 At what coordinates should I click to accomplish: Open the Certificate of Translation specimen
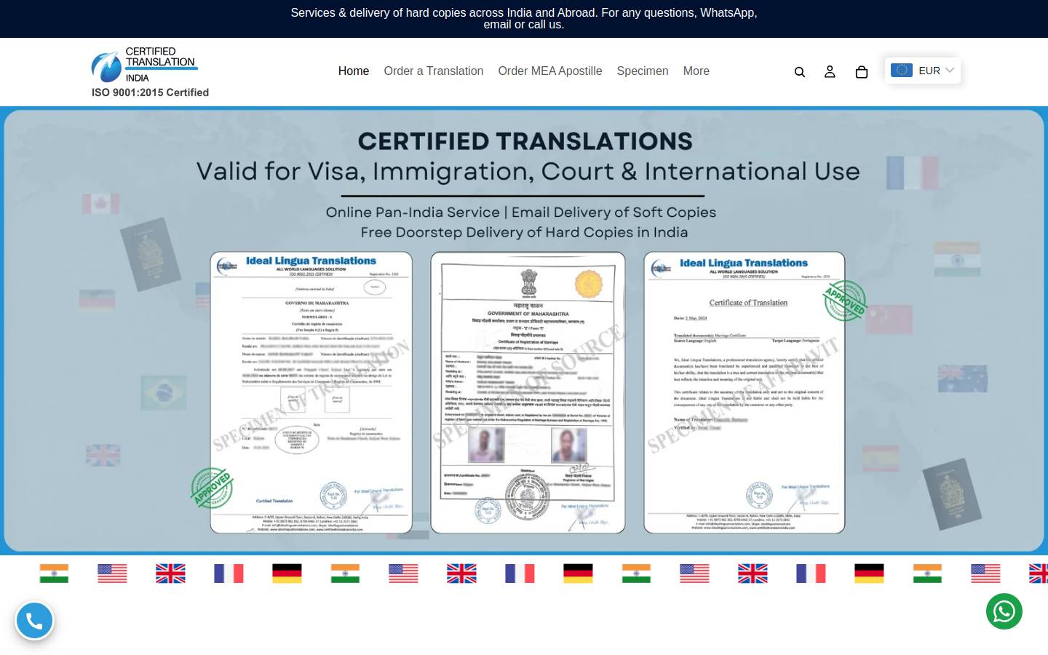pos(745,393)
